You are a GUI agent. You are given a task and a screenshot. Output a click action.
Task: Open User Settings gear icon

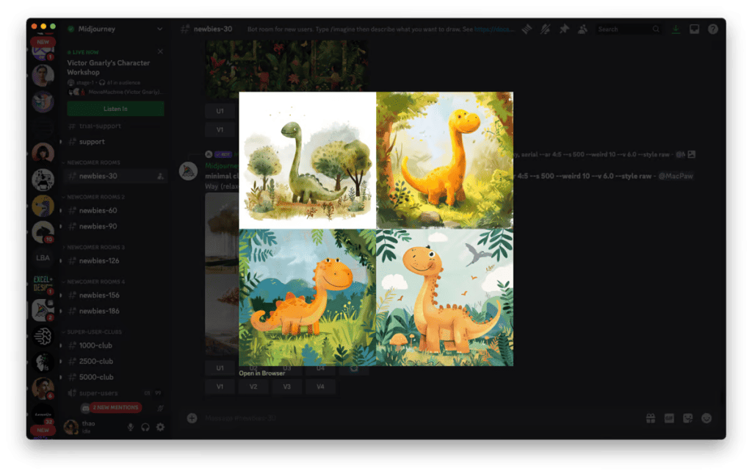click(x=160, y=427)
